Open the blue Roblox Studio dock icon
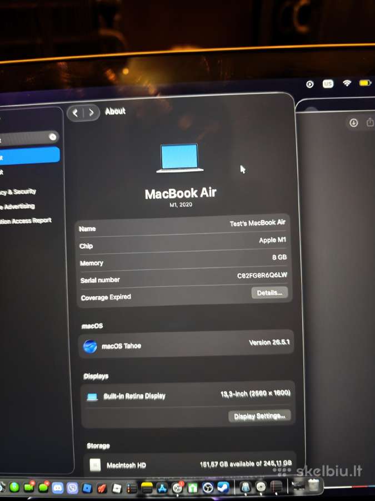 coord(87,488)
